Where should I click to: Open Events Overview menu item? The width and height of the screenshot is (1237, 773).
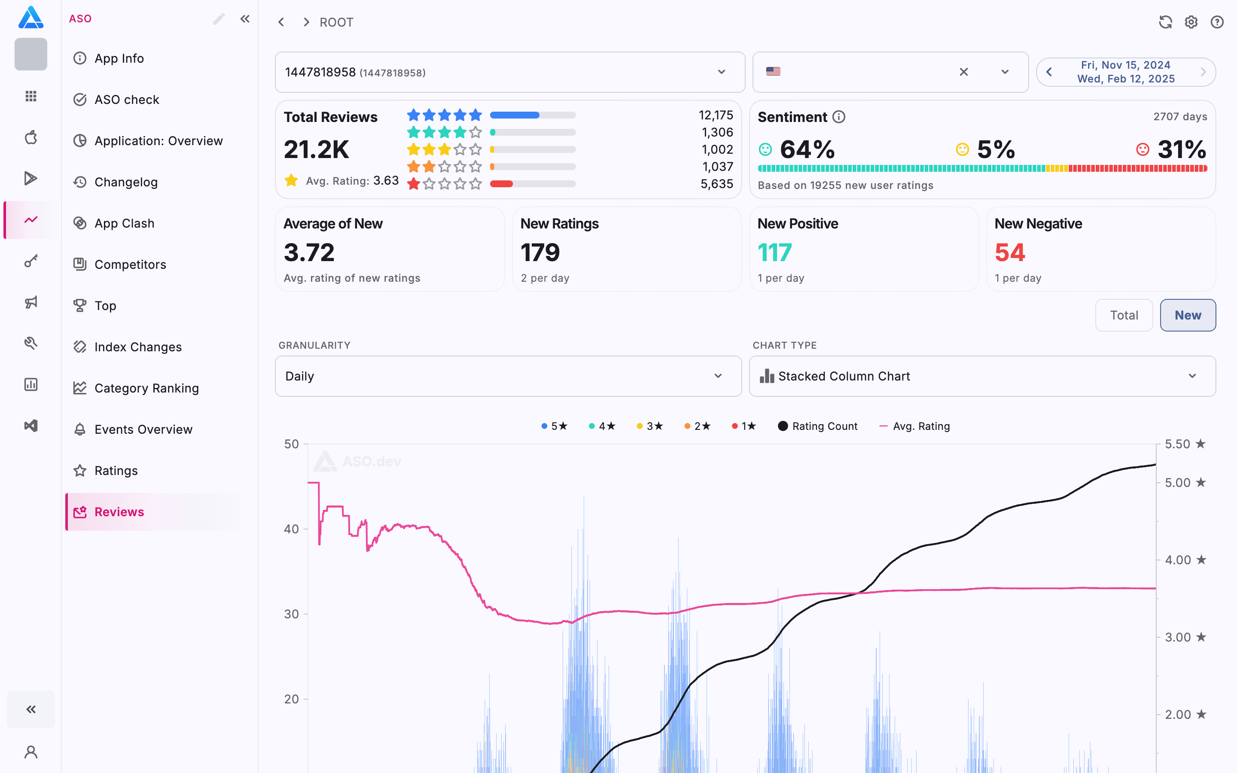pyautogui.click(x=159, y=429)
